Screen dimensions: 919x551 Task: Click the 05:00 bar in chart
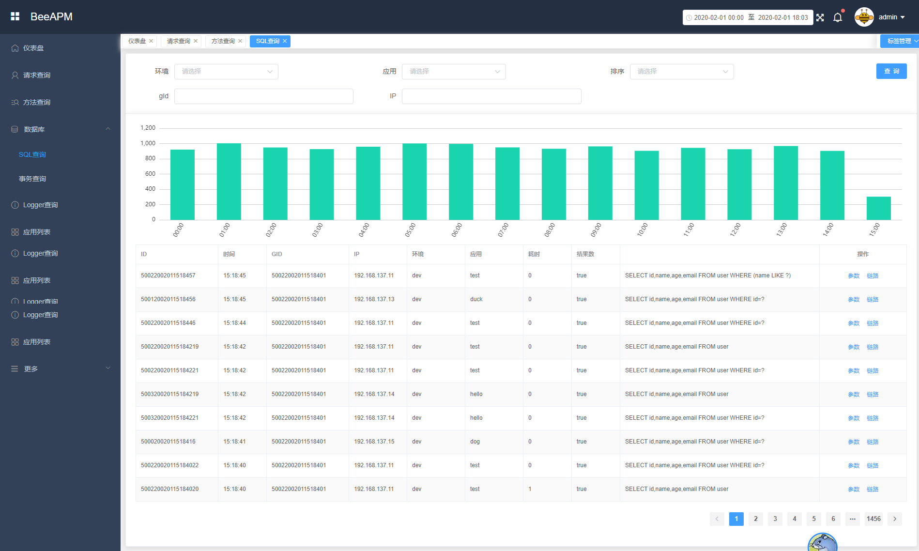[414, 182]
